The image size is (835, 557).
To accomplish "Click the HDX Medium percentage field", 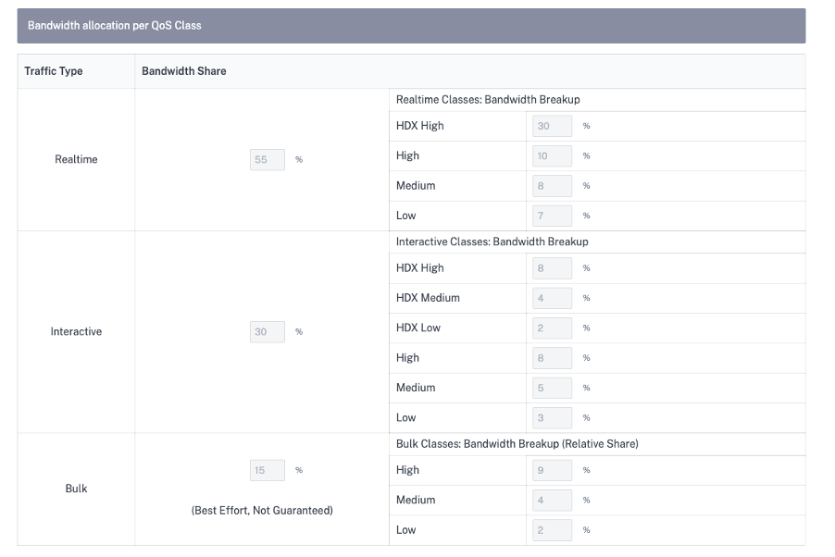I will pos(553,298).
